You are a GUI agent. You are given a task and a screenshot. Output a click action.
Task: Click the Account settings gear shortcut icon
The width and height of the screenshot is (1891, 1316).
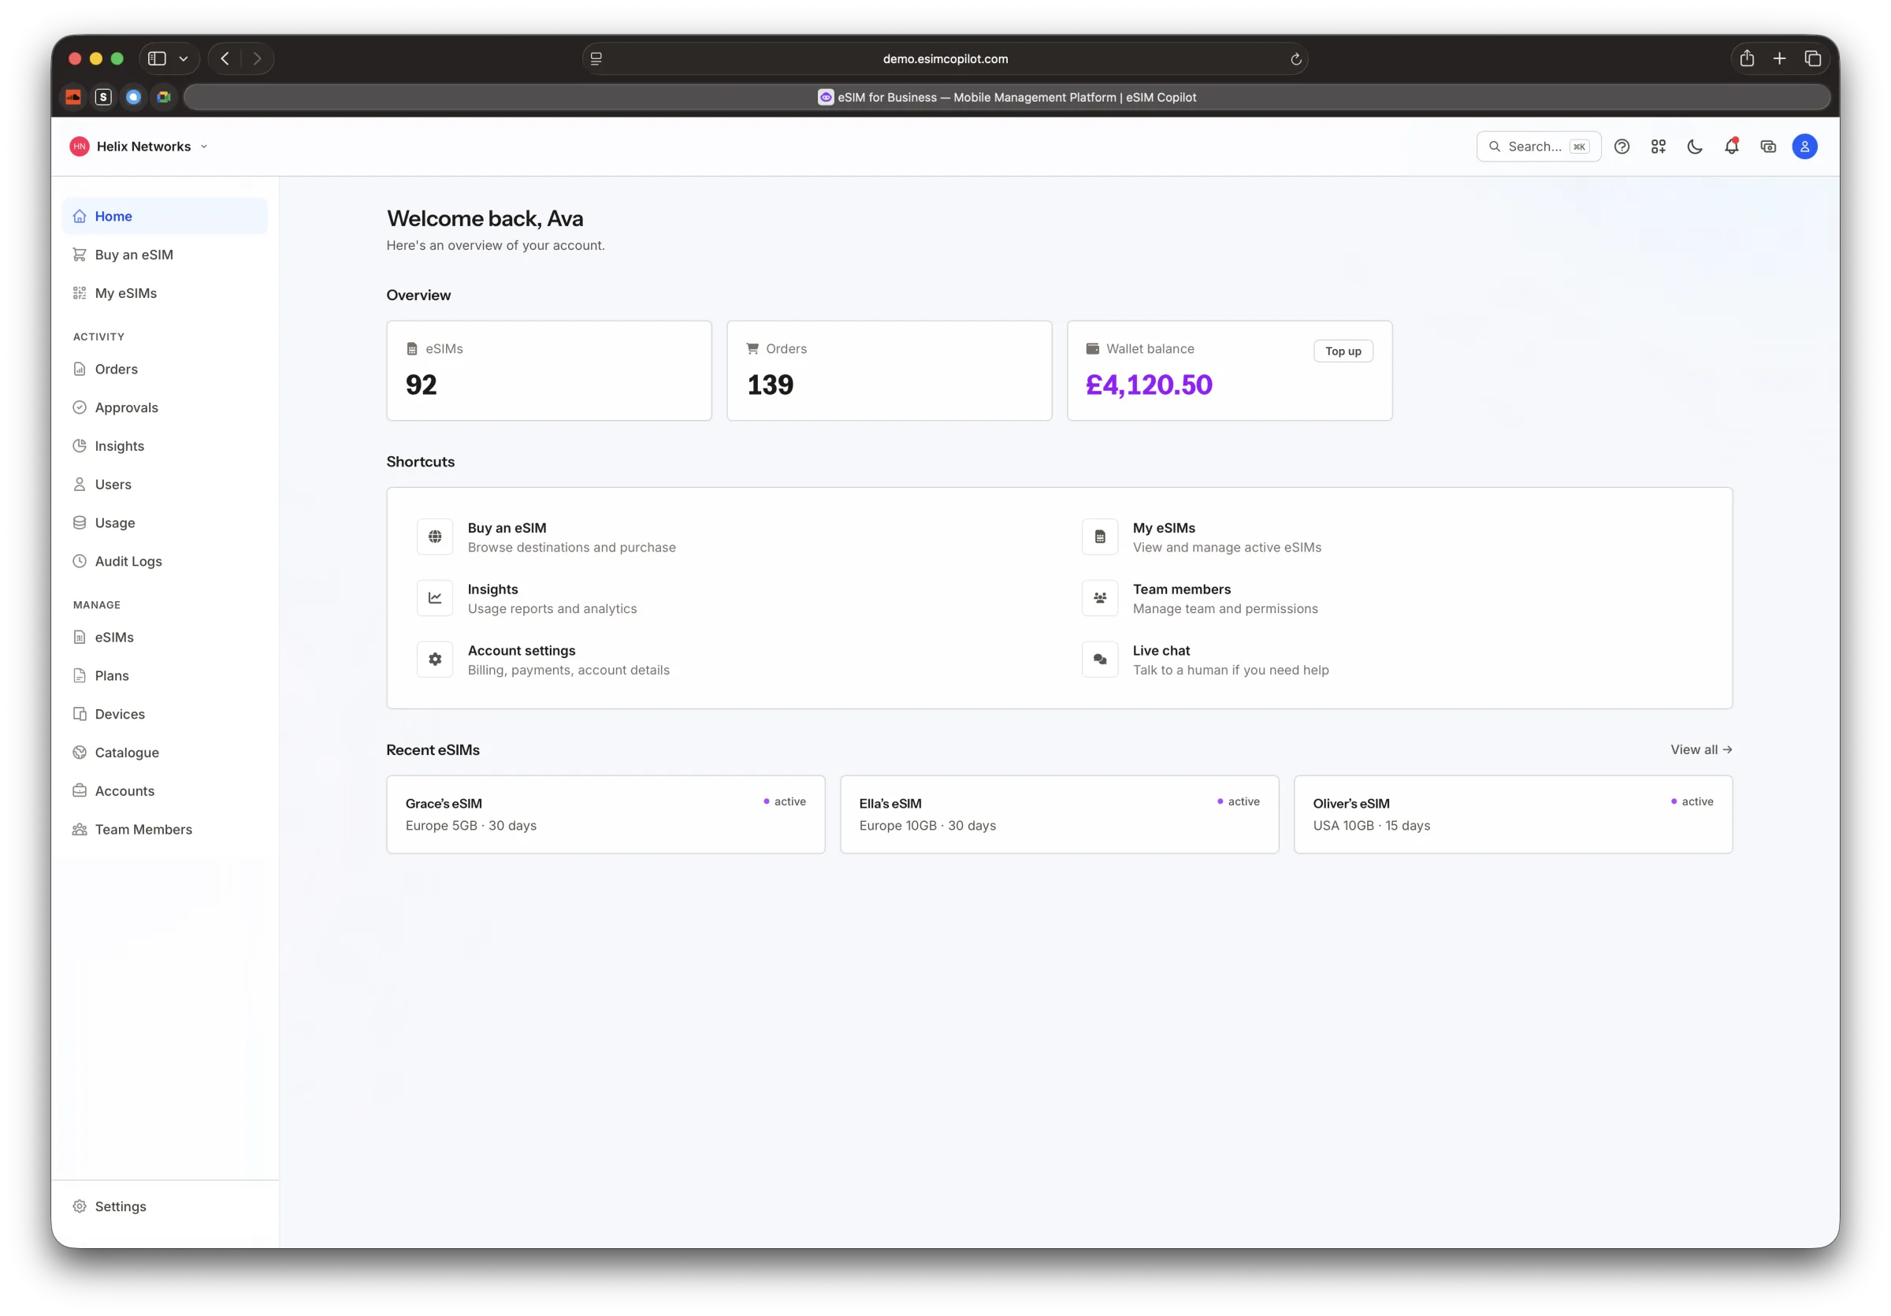pyautogui.click(x=435, y=660)
